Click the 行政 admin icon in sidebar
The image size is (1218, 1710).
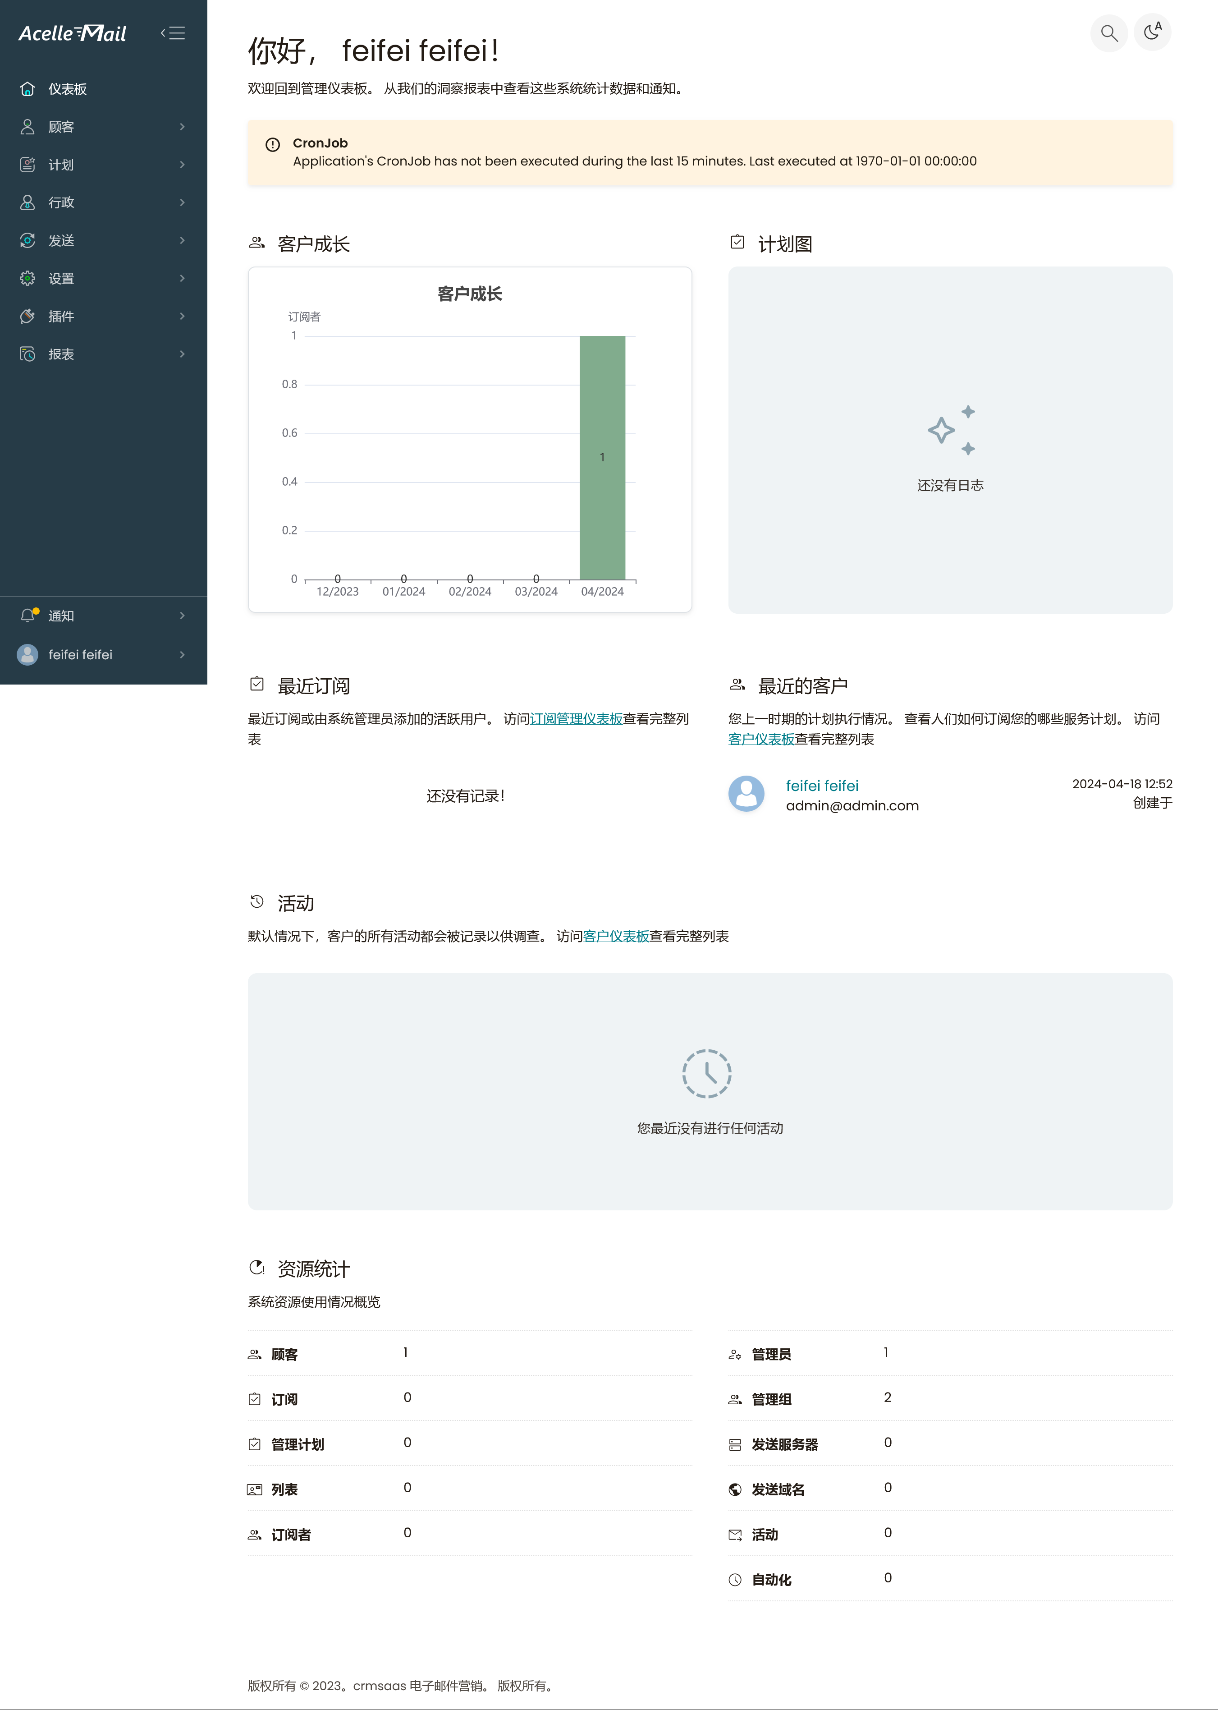coord(28,202)
